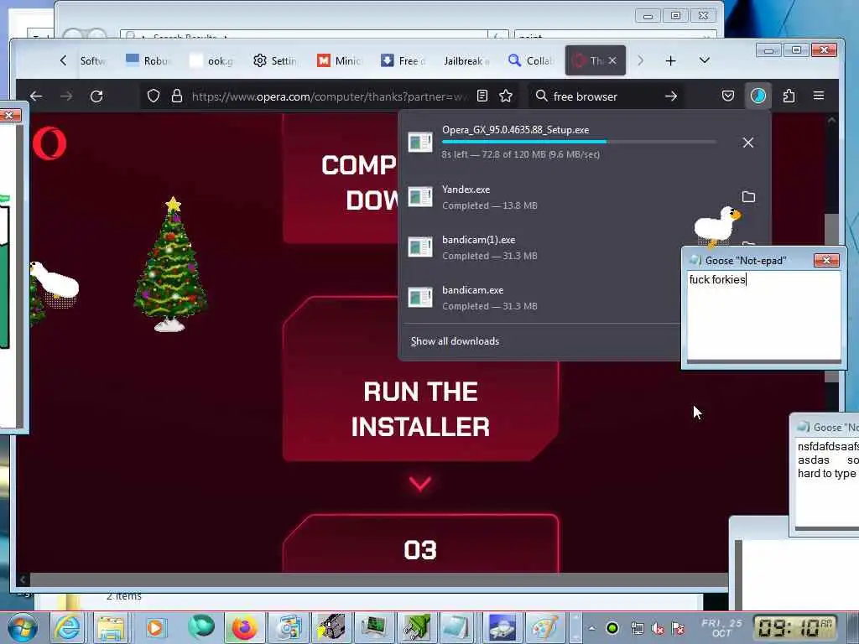This screenshot has height=644, width=859.
Task: Bookmark this page with the star icon
Action: click(x=506, y=96)
